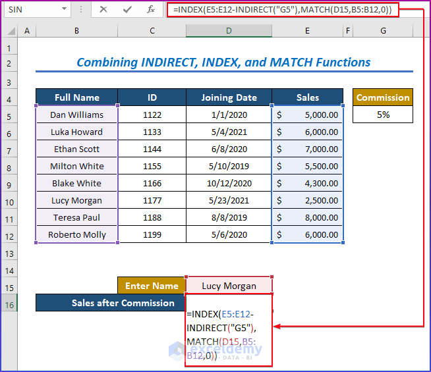The image size is (431, 372).
Task: Select sales value 7,000.00
Action: click(x=307, y=149)
